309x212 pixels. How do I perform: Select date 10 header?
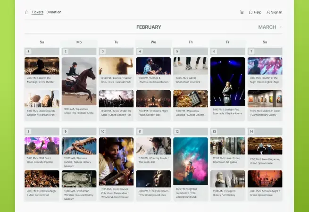116,132
